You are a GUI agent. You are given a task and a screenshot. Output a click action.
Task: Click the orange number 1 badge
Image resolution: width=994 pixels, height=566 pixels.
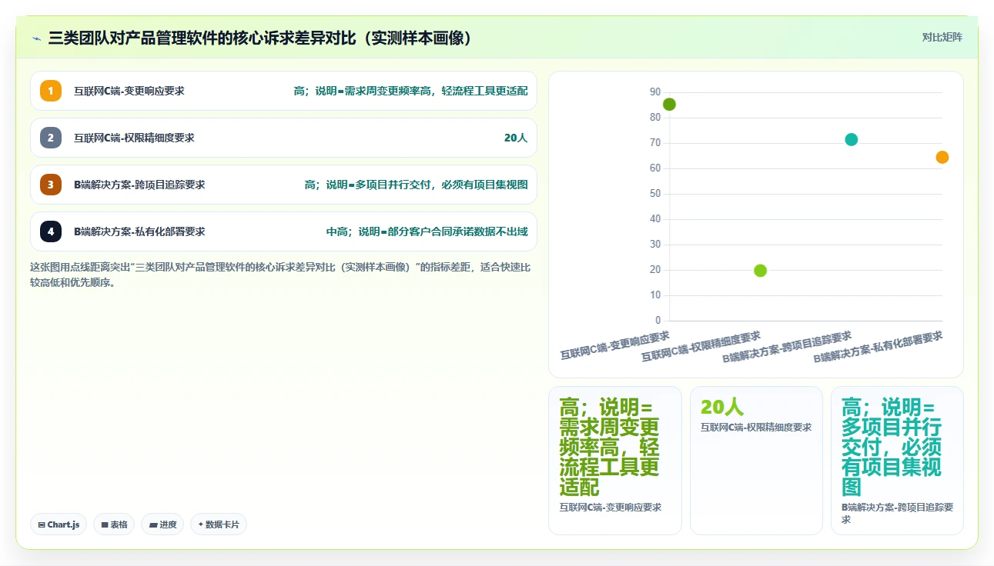tap(51, 91)
